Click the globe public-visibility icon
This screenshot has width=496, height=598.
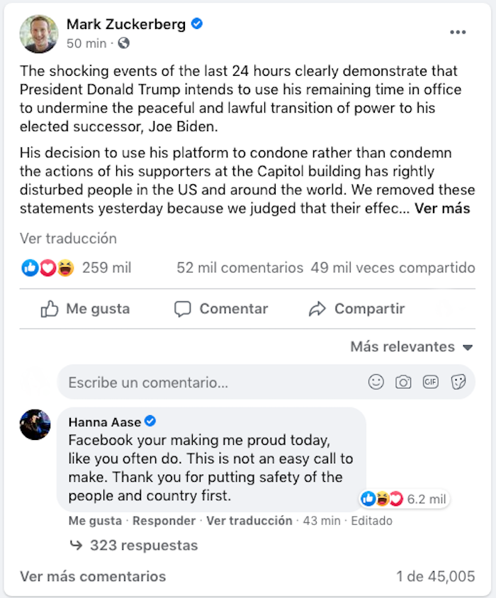click(x=124, y=44)
